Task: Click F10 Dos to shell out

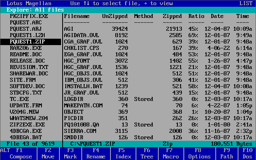Action: [246, 154]
